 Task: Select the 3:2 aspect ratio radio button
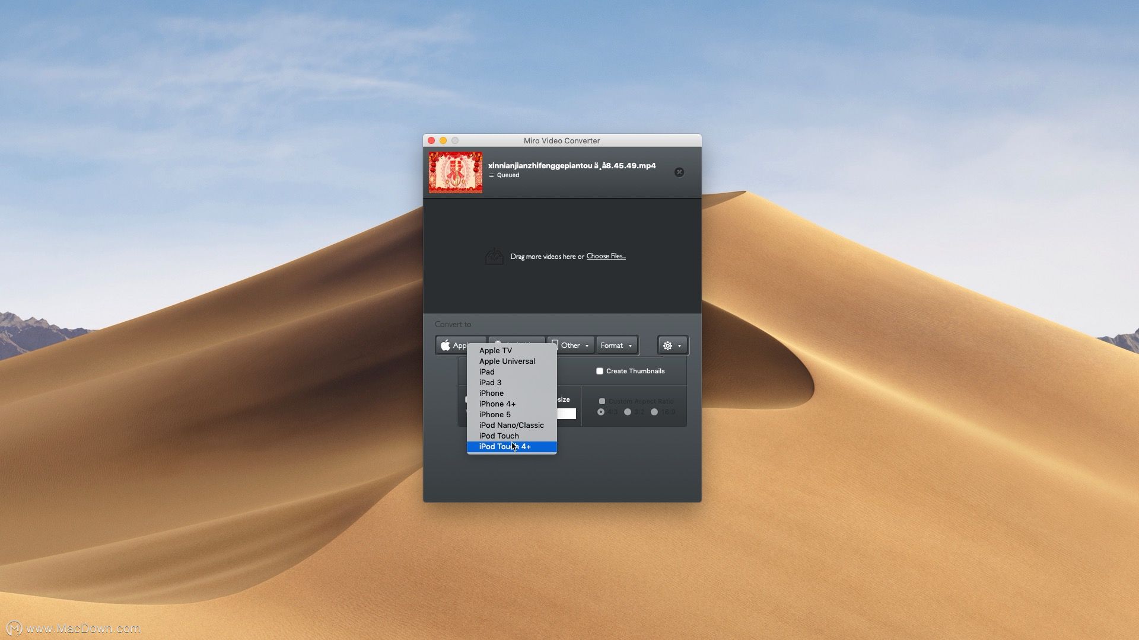point(628,412)
